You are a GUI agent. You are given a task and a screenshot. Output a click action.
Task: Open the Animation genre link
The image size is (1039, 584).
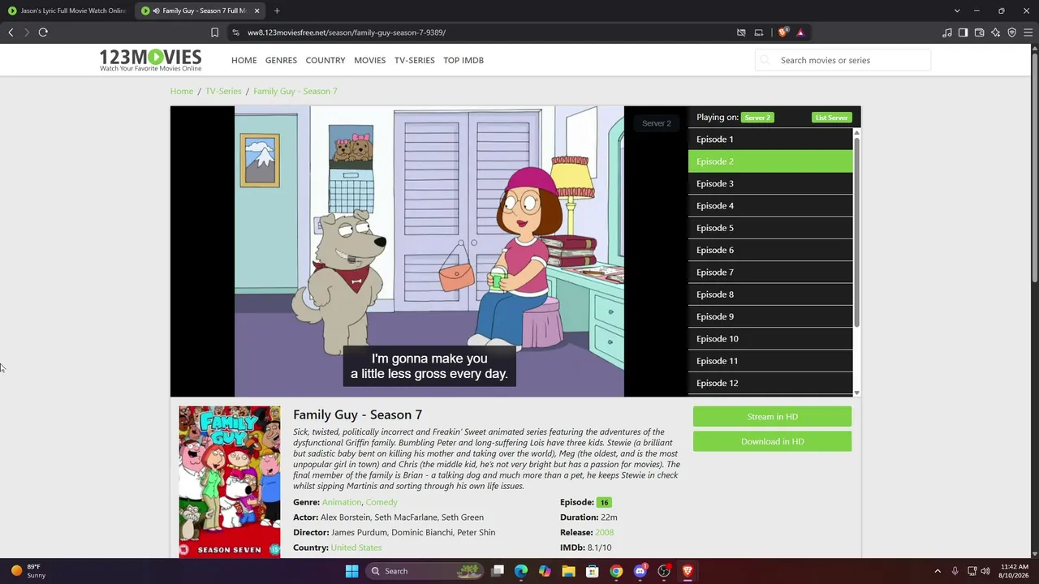click(x=342, y=502)
